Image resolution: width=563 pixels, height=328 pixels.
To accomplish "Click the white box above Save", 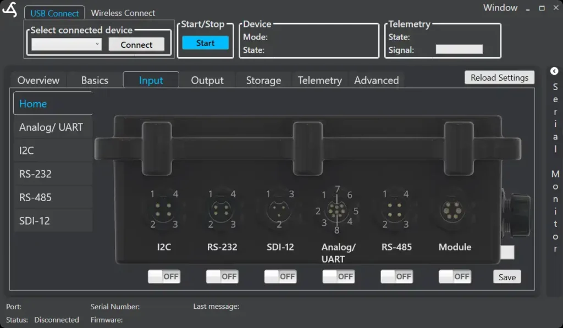I will tap(507, 252).
